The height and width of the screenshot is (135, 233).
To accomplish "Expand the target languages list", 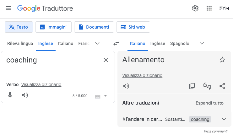I will point(202,43).
